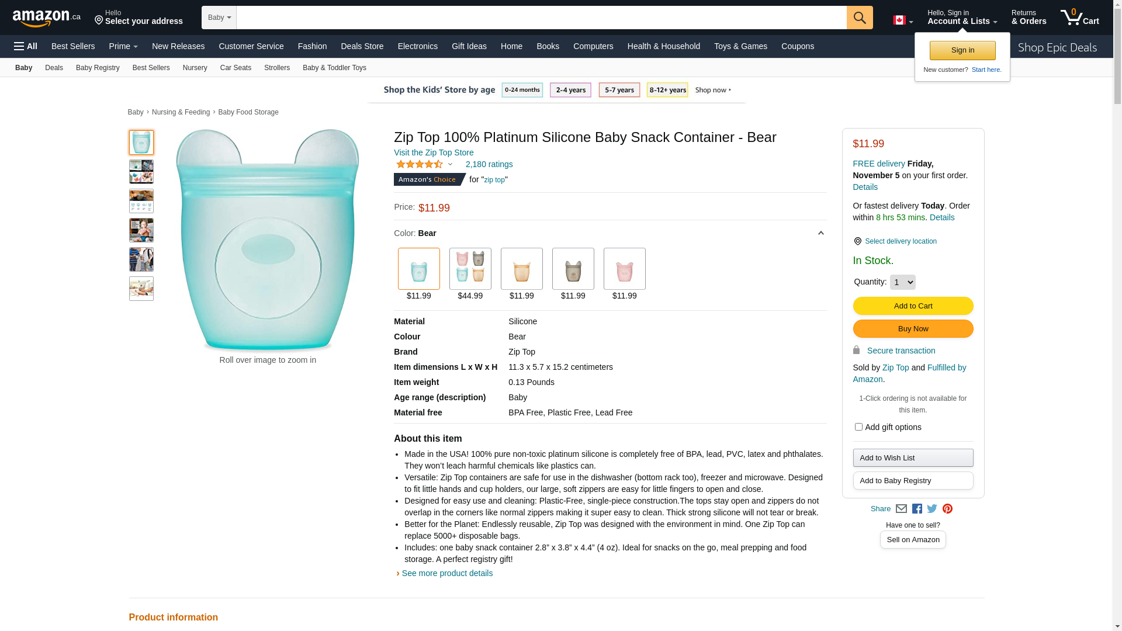Open the Deals Store menu item

click(x=362, y=46)
